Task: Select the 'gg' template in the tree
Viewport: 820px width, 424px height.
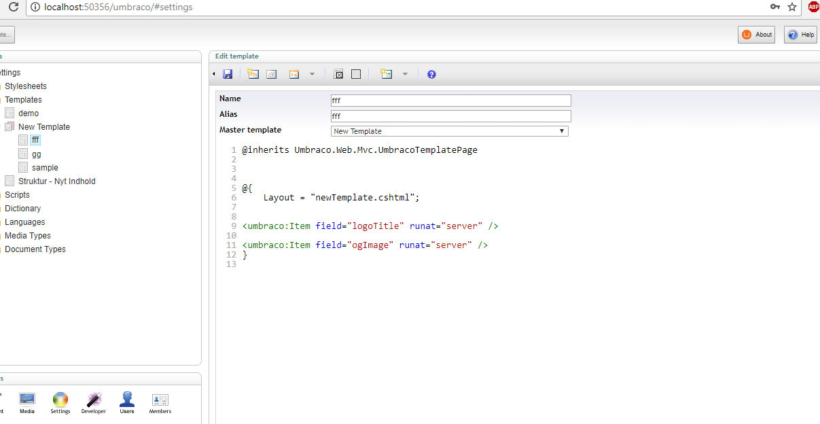Action: click(x=37, y=154)
